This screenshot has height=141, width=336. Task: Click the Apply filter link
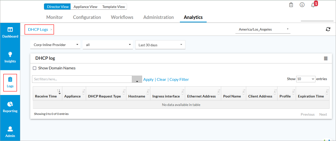[x=148, y=79]
